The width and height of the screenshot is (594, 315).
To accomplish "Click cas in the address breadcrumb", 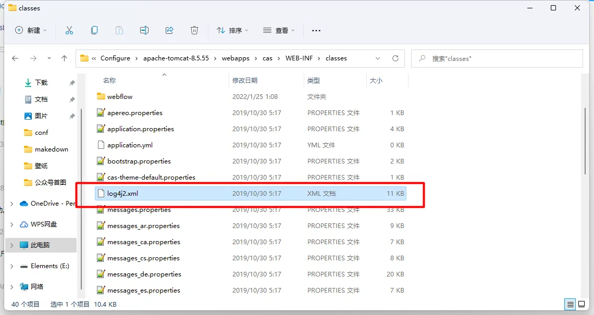I will (267, 58).
